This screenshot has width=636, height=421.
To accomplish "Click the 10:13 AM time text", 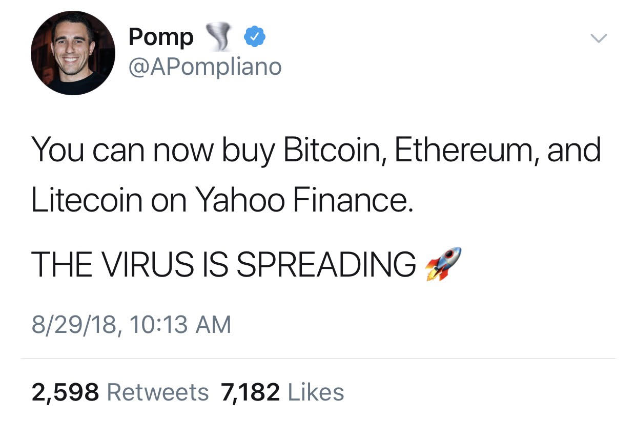I will pos(180,325).
